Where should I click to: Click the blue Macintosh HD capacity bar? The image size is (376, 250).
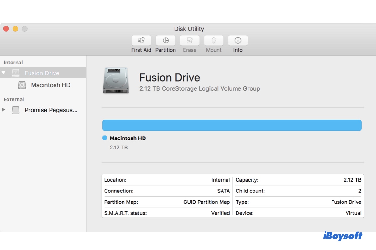(x=232, y=125)
